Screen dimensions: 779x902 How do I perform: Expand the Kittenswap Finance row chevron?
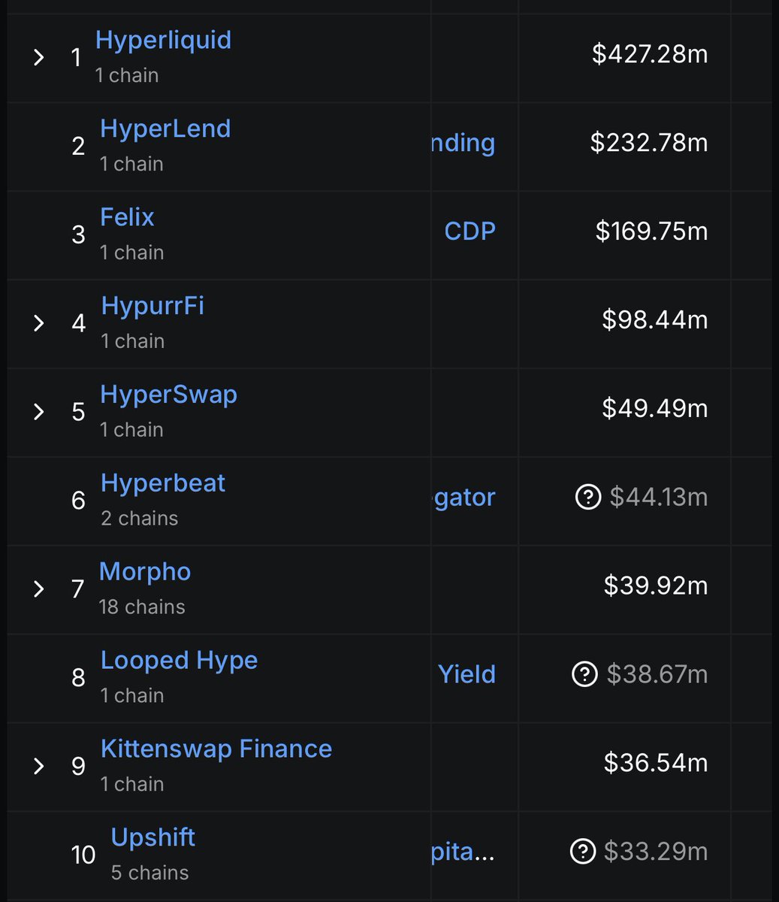(x=39, y=766)
